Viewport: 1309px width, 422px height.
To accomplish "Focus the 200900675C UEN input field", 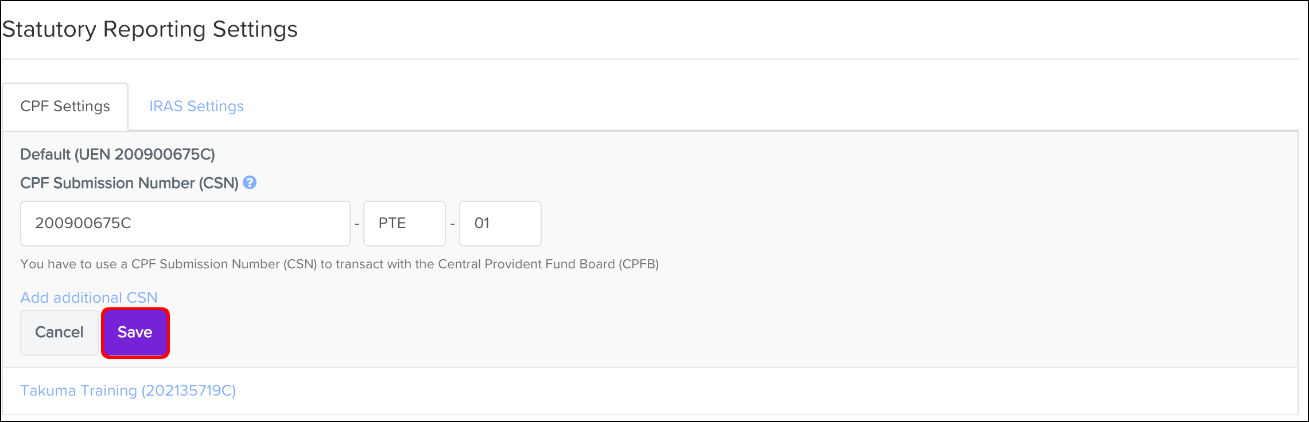I will 185,224.
